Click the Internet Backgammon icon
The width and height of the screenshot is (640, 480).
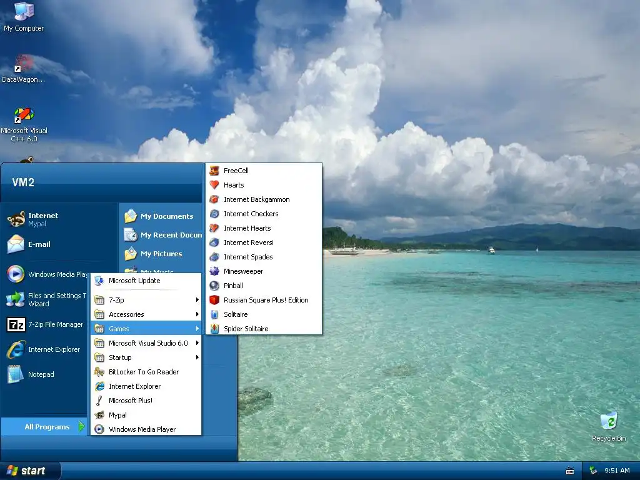(214, 199)
